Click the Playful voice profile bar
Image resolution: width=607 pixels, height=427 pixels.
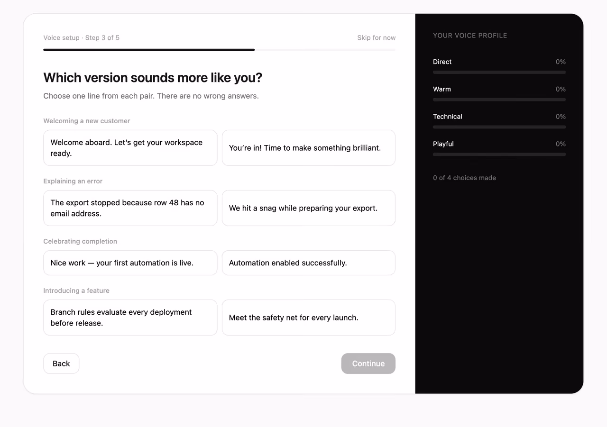point(499,154)
